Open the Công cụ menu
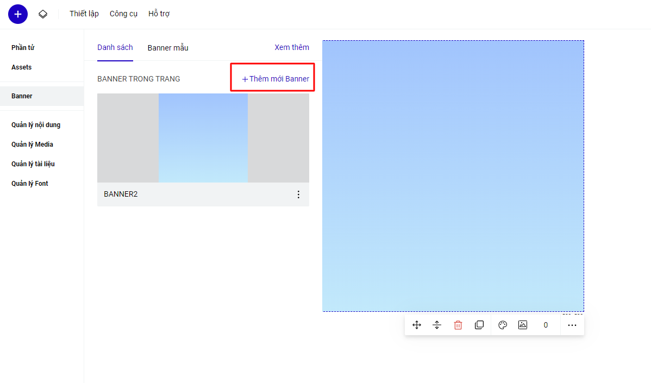This screenshot has width=651, height=383. 123,14
